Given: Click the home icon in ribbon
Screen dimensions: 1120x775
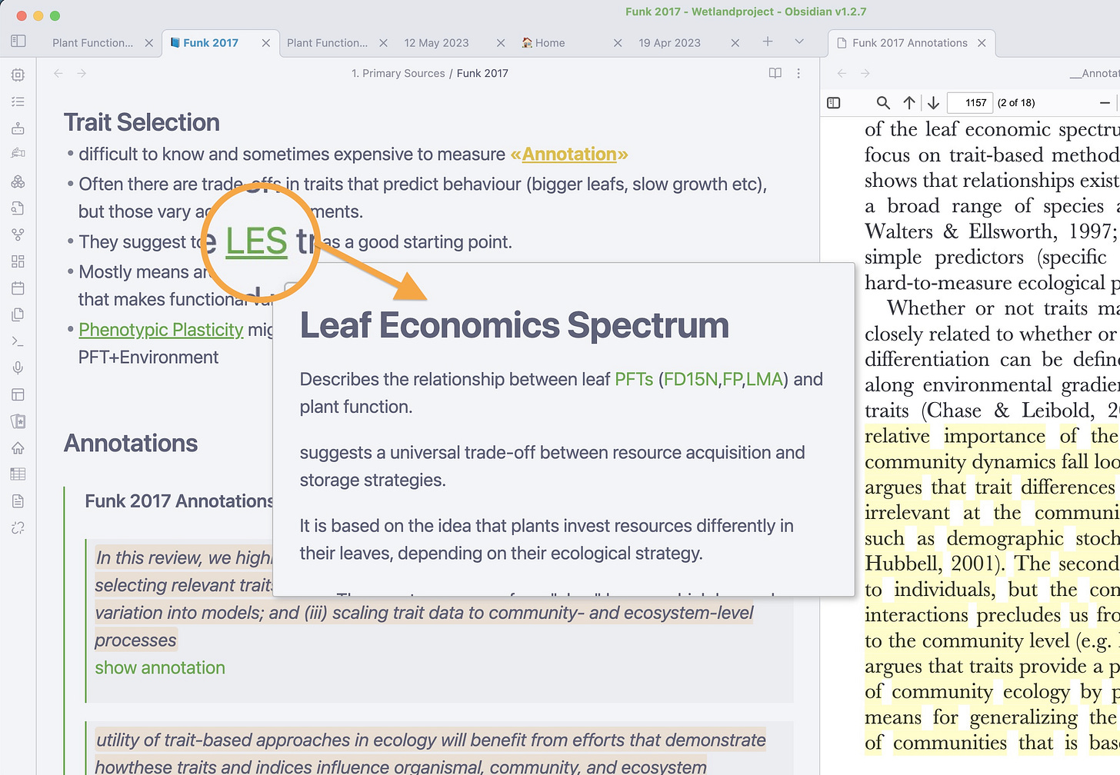Looking at the screenshot, I should 18,447.
